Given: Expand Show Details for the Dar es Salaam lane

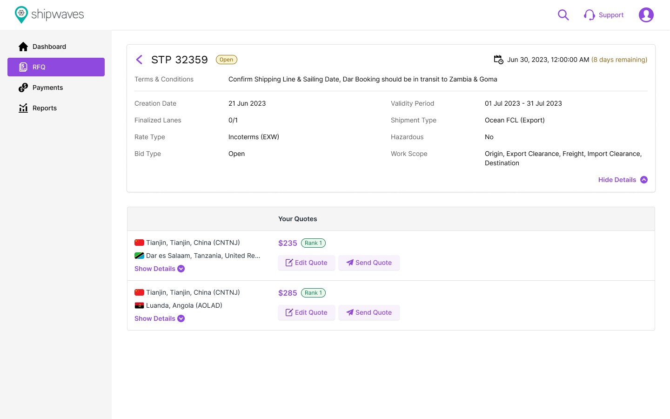Looking at the screenshot, I should (160, 269).
